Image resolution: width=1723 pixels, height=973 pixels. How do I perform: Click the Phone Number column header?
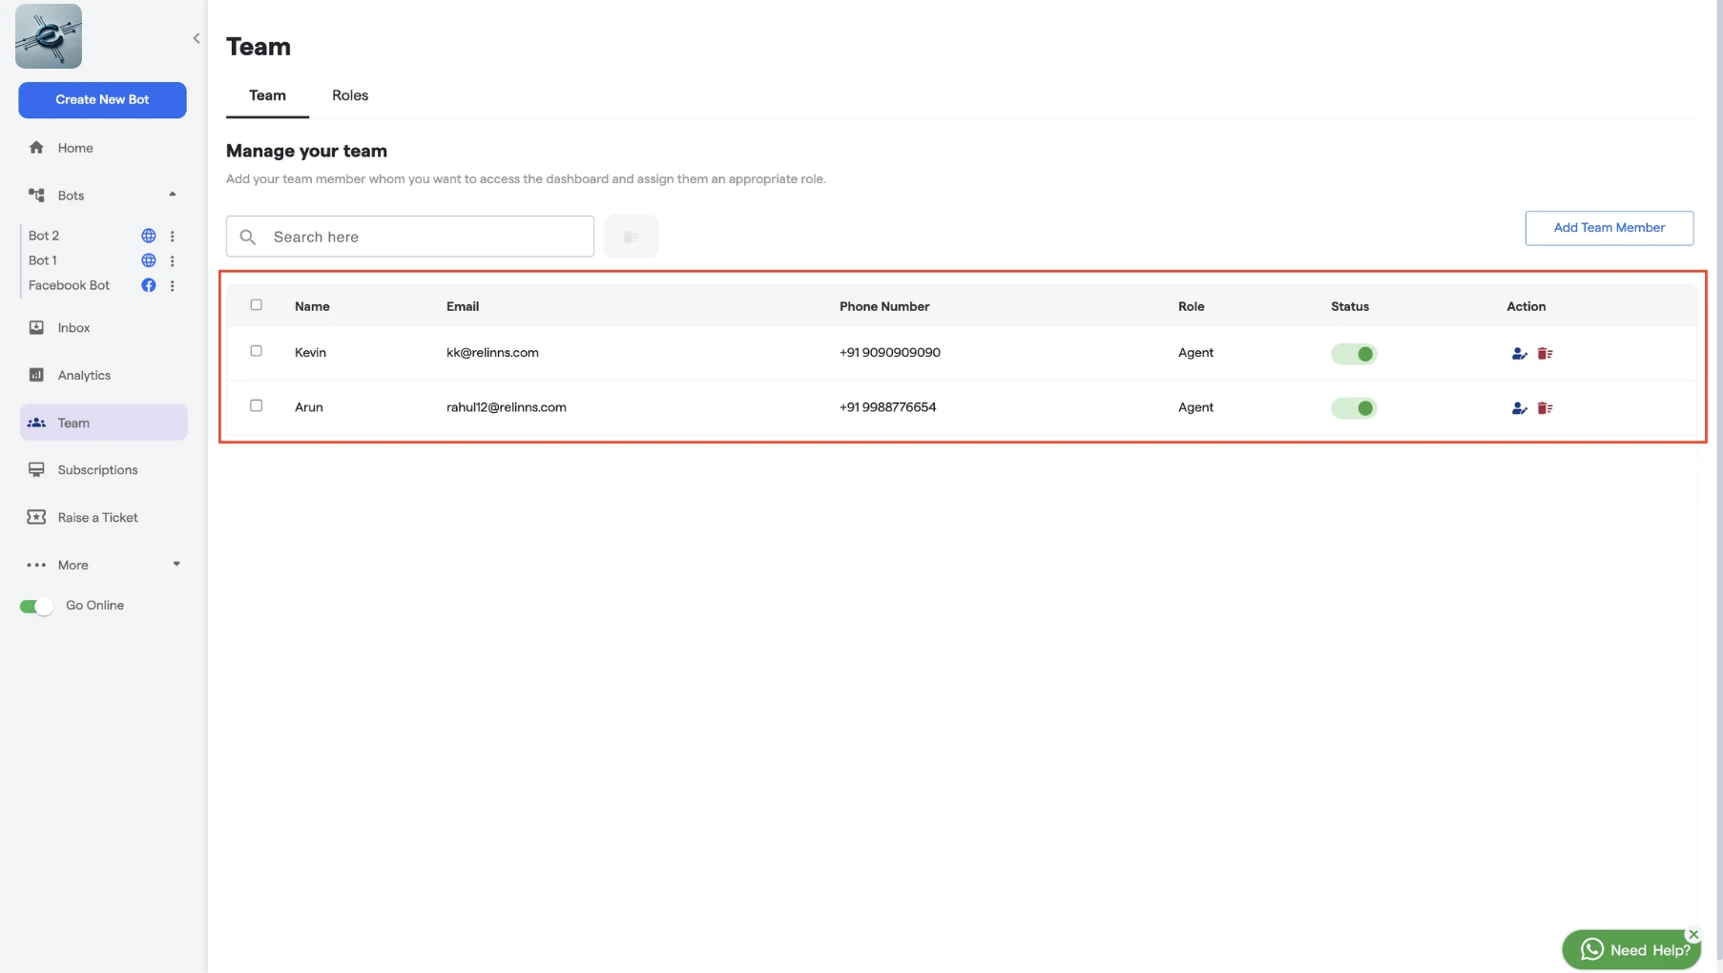click(x=884, y=306)
